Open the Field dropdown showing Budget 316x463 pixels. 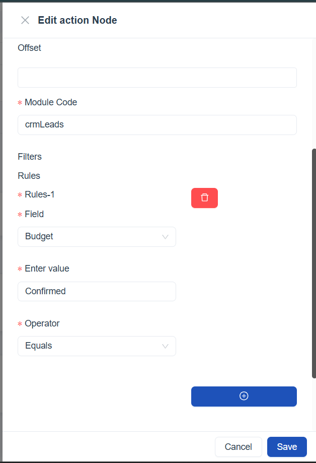click(x=97, y=237)
